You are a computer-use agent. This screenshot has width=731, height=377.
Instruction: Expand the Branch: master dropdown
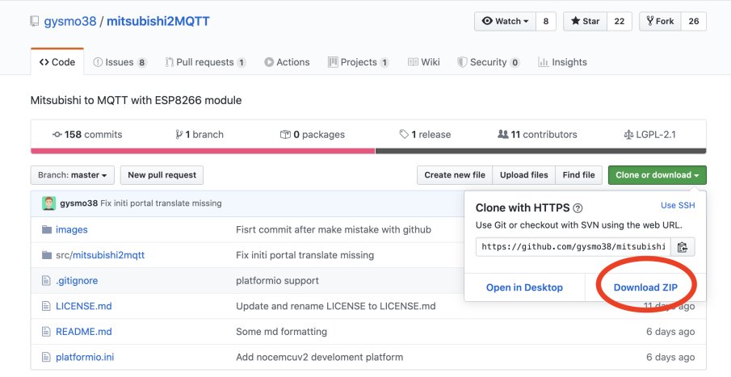point(72,175)
